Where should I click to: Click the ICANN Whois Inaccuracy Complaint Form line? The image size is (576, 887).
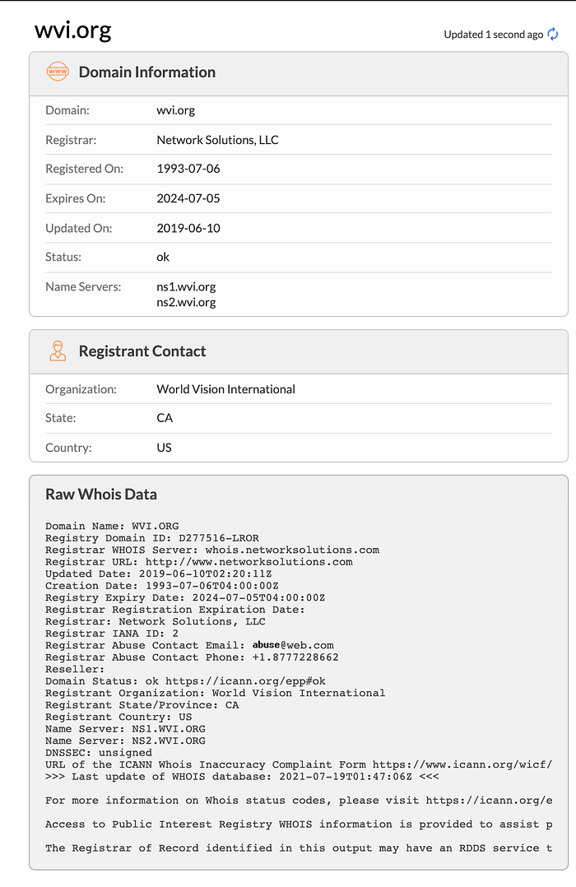tap(299, 765)
